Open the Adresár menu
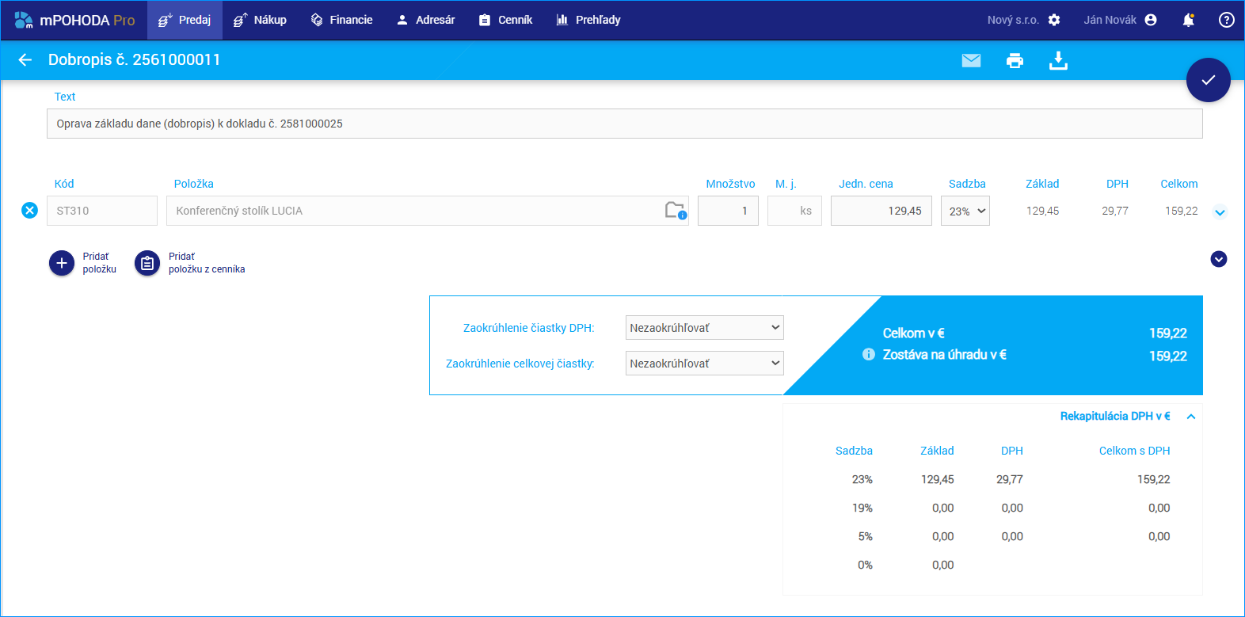1245x617 pixels. pos(425,20)
